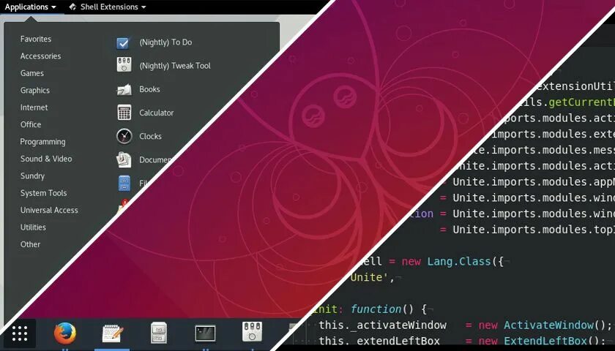615x351 pixels.
Task: Select the Games category
Action: click(x=31, y=73)
